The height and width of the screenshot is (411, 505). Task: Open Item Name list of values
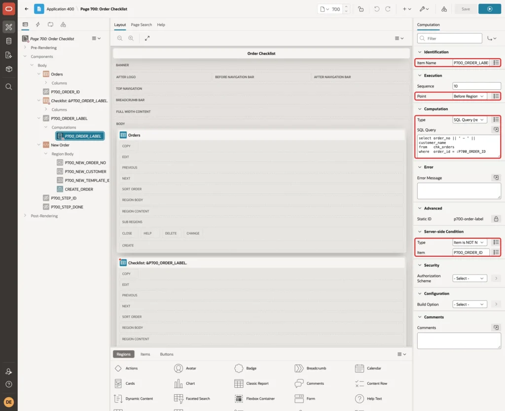pyautogui.click(x=496, y=63)
